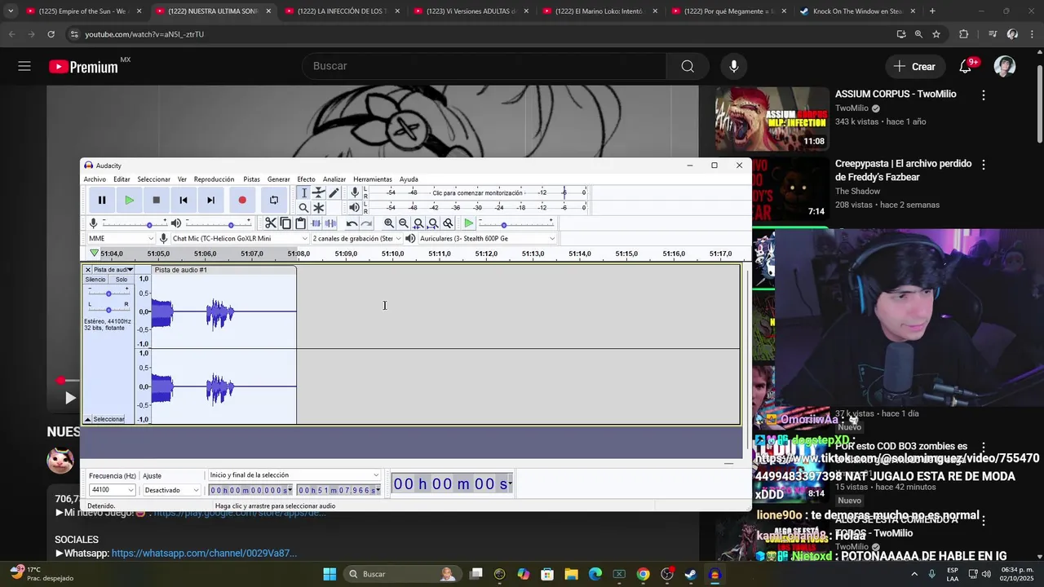Open the MME audio host dropdown
This screenshot has width=1044, height=587.
pyautogui.click(x=121, y=238)
